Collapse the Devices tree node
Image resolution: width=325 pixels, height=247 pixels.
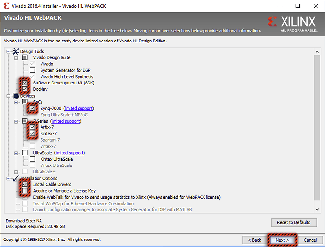[x=9, y=96]
